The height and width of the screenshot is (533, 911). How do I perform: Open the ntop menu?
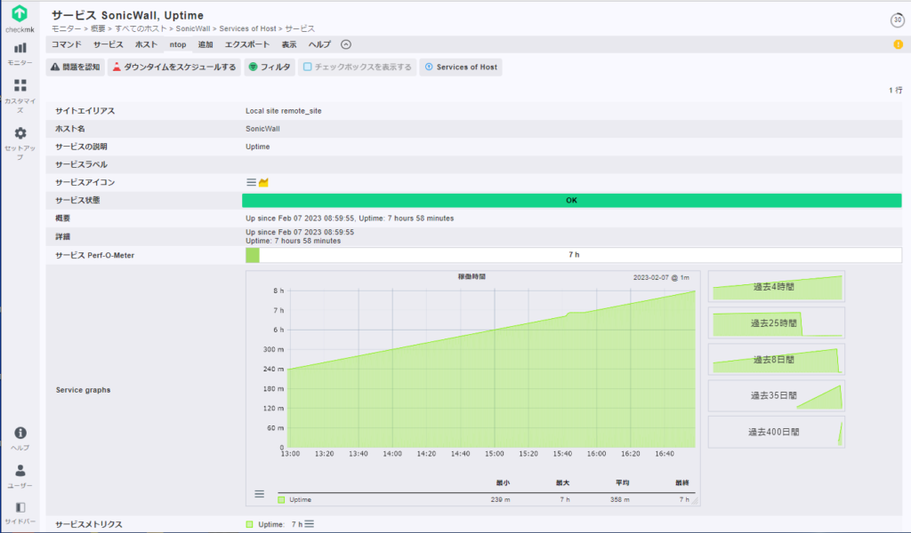click(178, 44)
